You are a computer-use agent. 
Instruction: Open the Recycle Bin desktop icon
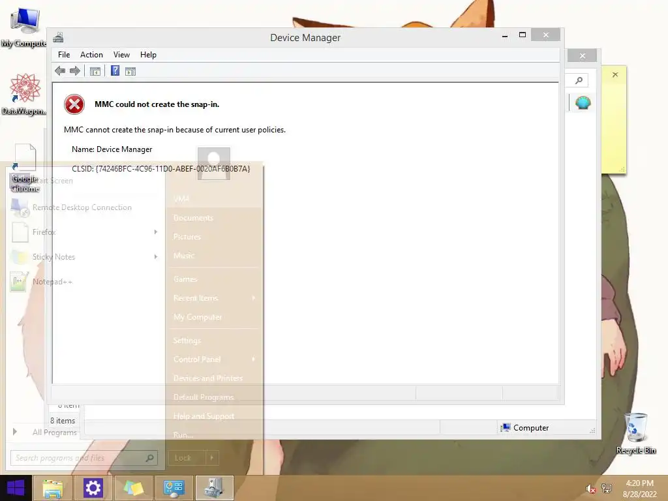(x=635, y=433)
